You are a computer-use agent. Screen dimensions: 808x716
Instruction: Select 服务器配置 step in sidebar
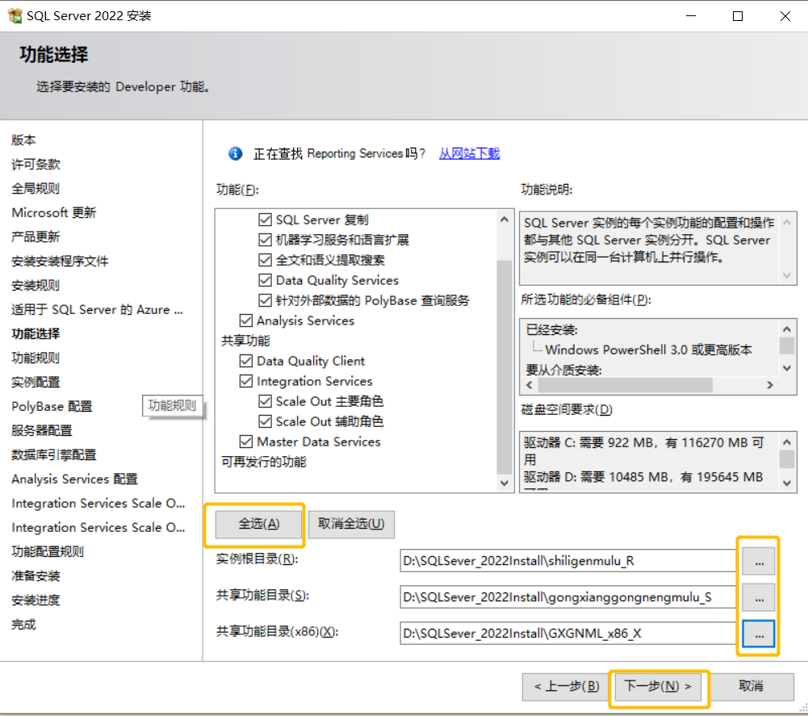[42, 431]
